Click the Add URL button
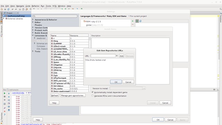The height and width of the screenshot is (125, 222). [x=122, y=56]
